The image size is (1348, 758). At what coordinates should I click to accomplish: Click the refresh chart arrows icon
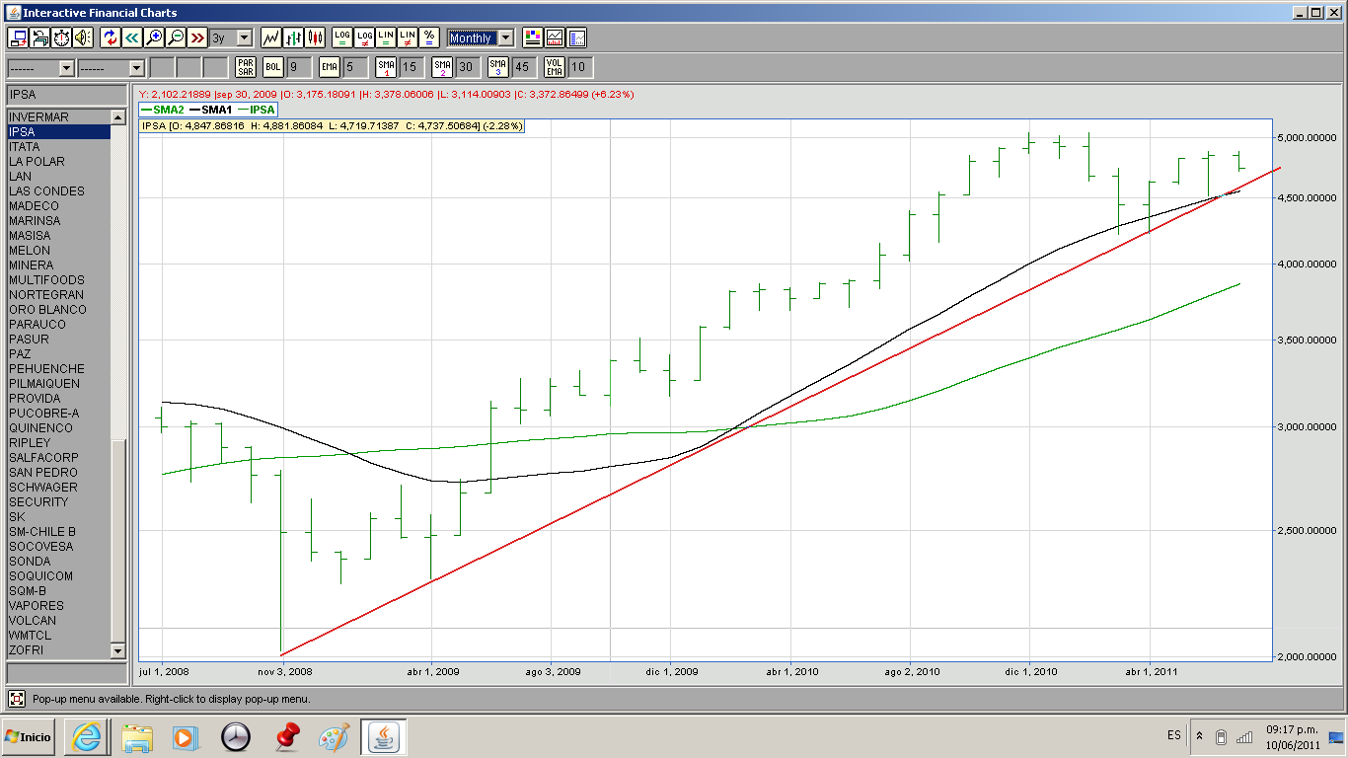(x=110, y=38)
